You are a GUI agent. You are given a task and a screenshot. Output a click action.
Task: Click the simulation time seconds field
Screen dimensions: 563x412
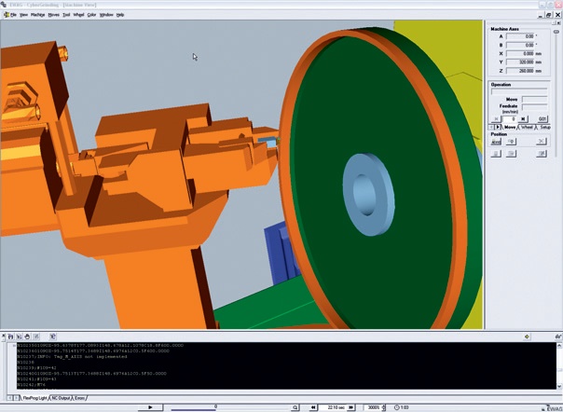click(333, 407)
